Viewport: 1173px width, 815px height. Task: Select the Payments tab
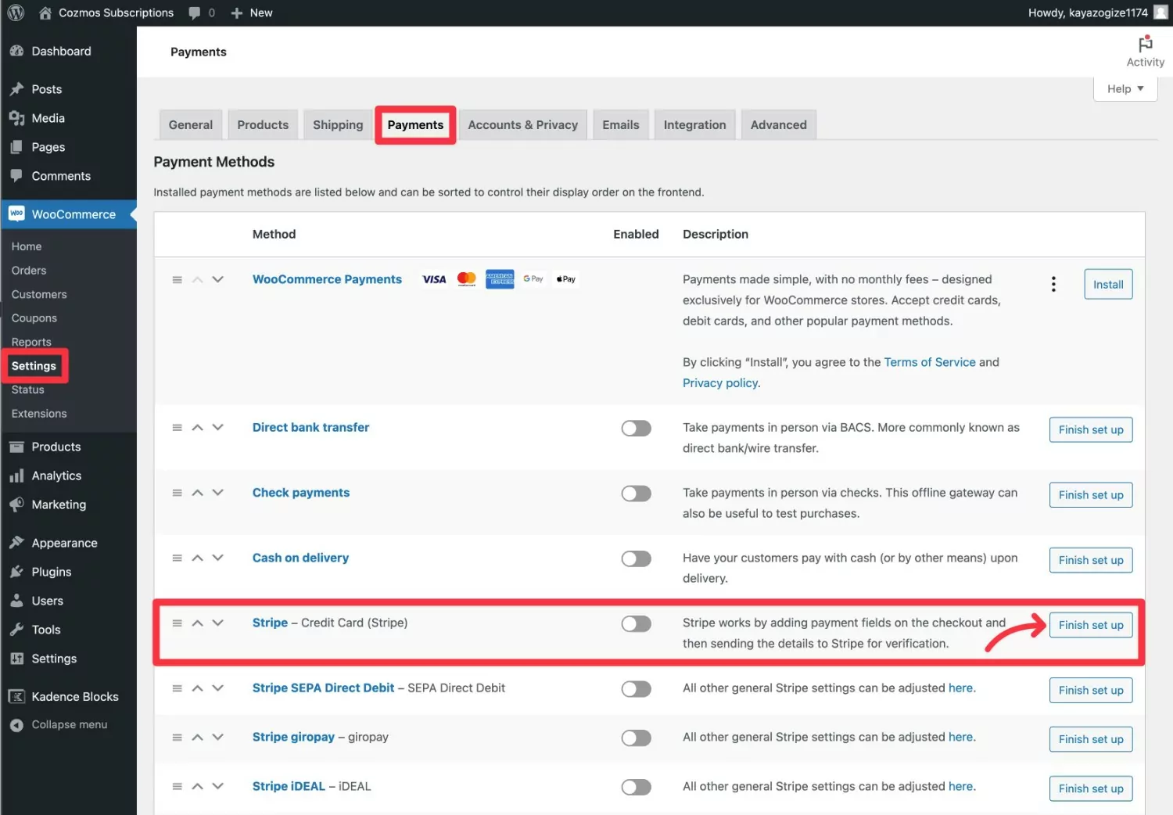click(x=415, y=124)
